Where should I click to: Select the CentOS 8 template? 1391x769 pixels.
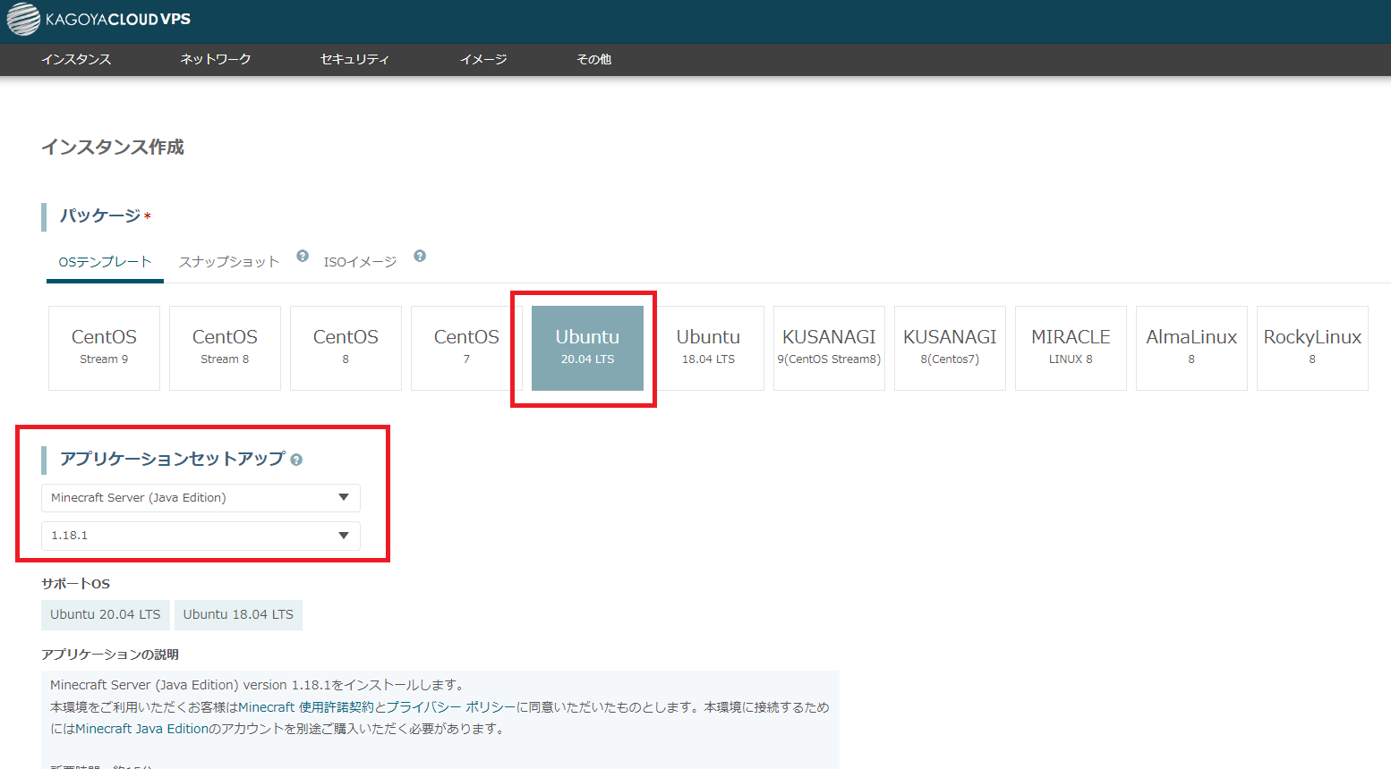point(346,348)
